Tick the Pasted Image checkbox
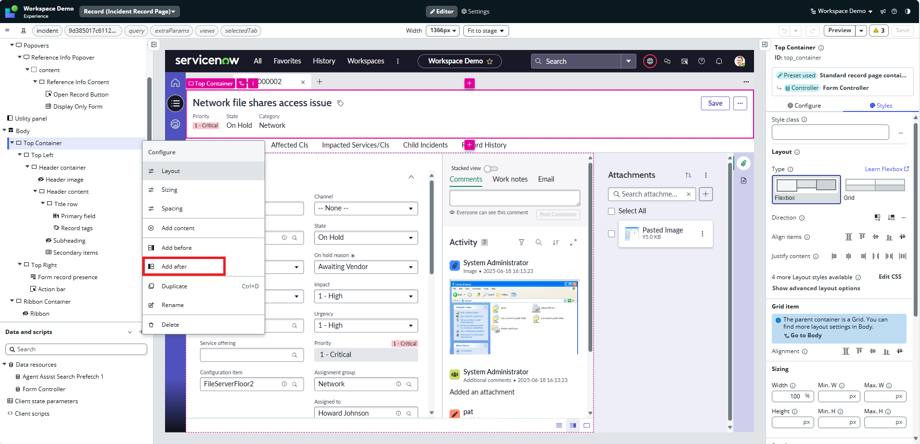 tap(612, 234)
